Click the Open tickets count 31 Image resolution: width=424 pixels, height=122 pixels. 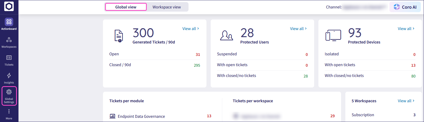tap(198, 55)
